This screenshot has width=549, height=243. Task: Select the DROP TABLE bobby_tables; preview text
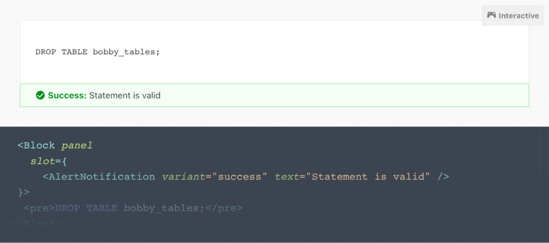[x=98, y=52]
